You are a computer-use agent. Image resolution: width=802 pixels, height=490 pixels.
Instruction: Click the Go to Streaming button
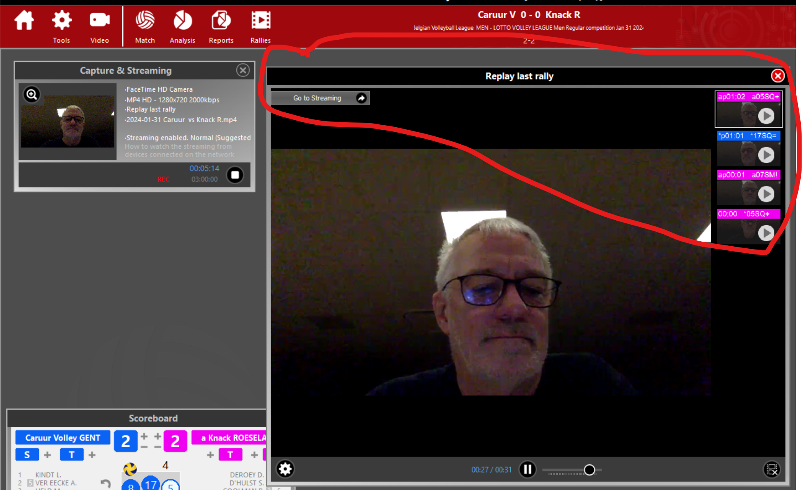[320, 98]
